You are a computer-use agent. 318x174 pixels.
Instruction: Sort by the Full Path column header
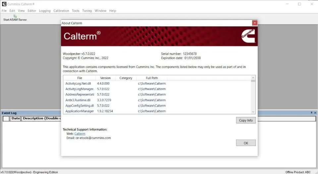pos(152,78)
